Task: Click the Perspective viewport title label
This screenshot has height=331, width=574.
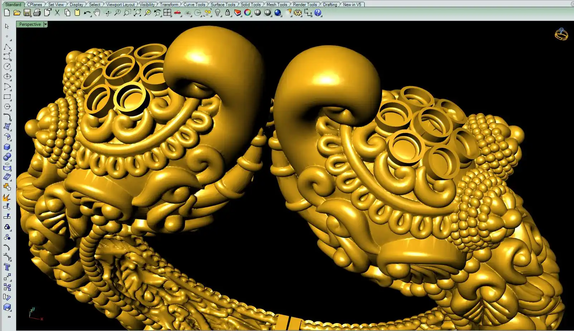Action: coord(30,24)
